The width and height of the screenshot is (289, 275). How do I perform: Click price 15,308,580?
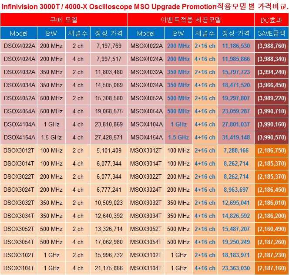(109, 98)
